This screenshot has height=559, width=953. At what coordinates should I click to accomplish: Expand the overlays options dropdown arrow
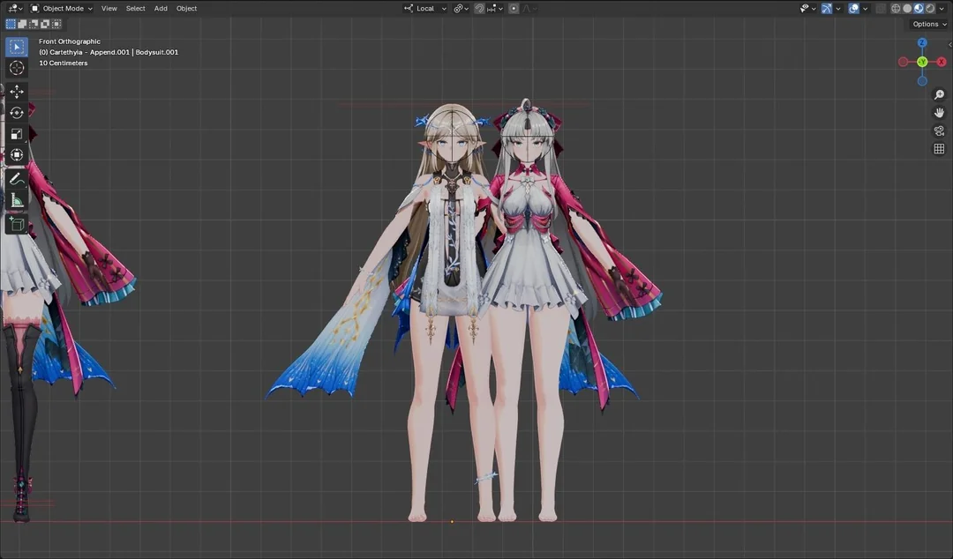866,9
